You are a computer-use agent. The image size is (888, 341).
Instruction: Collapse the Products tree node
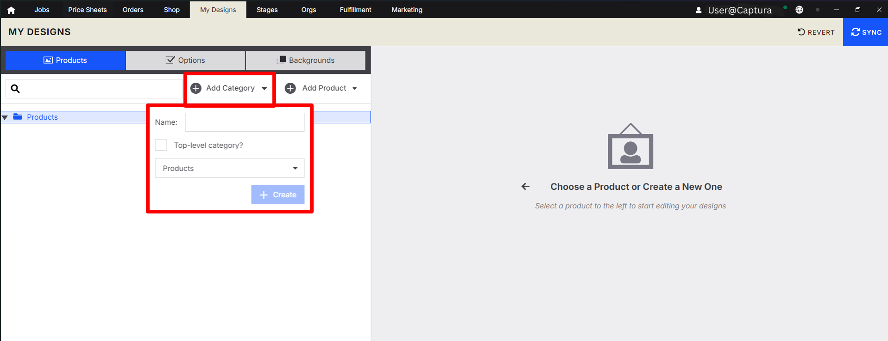click(x=5, y=117)
